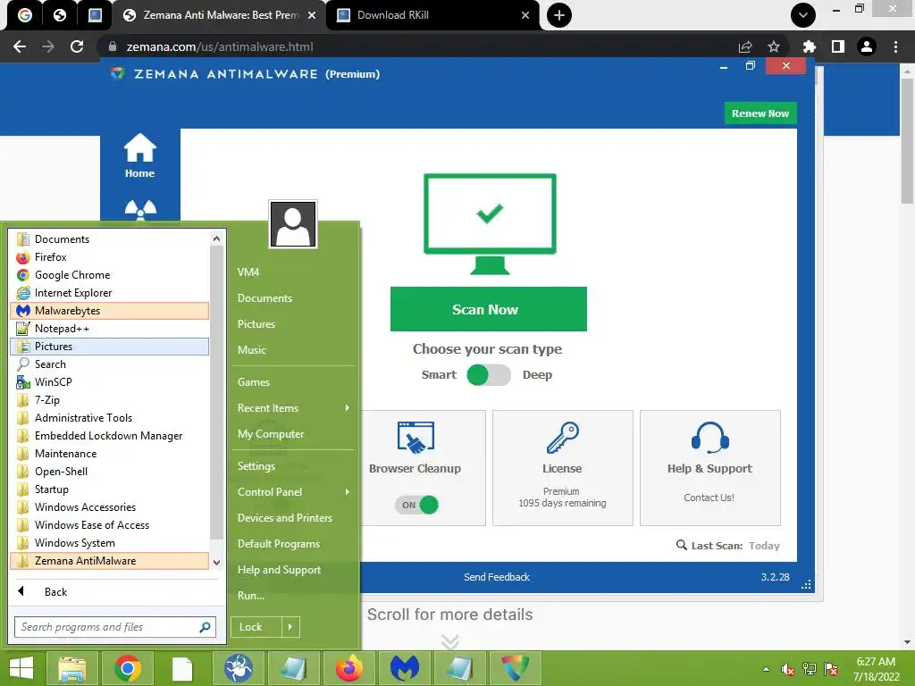915x686 pixels.
Task: Open Zemana Home sidebar icon
Action: pos(140,155)
